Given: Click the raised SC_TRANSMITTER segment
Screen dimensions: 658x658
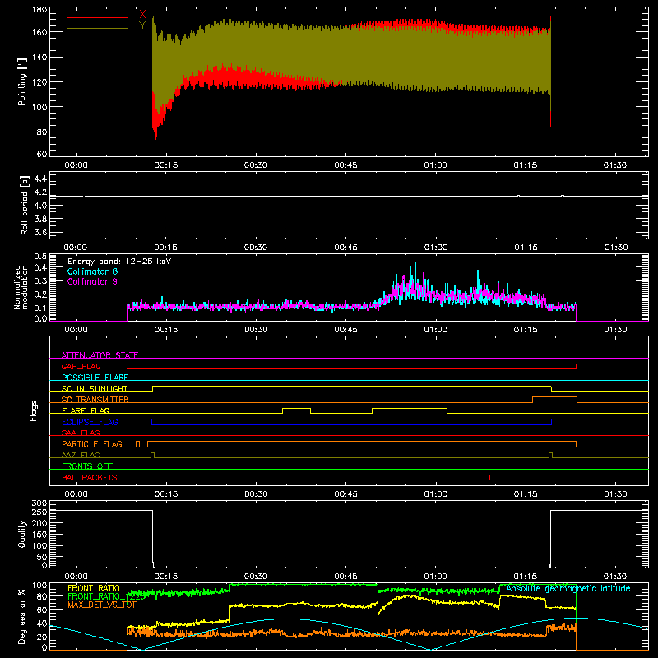Looking at the screenshot, I should click(554, 400).
